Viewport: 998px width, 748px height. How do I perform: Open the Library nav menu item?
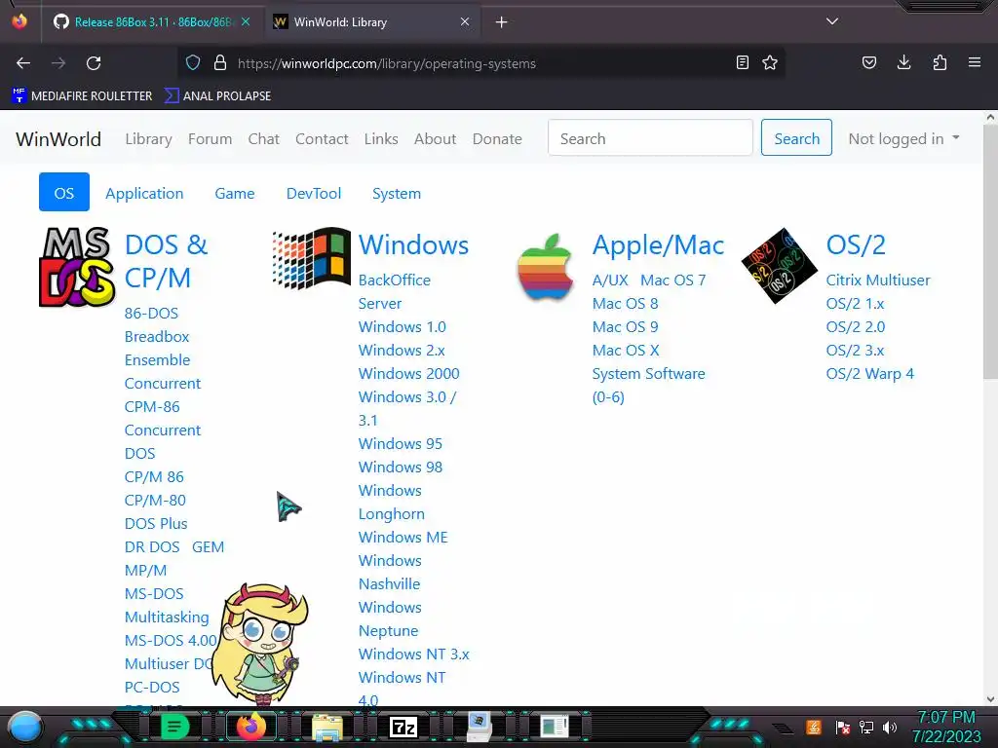point(148,138)
